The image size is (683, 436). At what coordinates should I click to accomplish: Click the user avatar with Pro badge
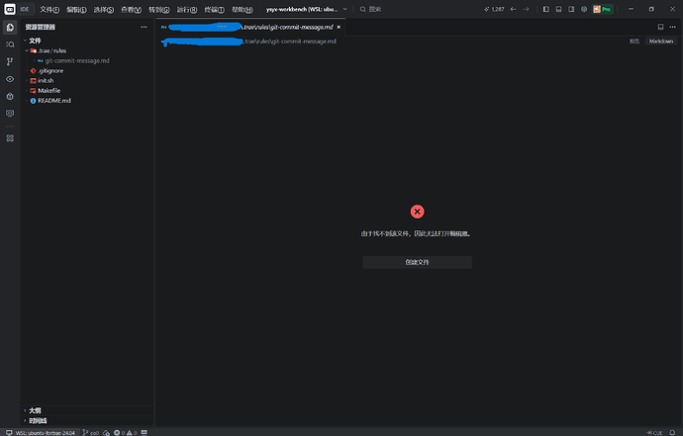coord(603,9)
